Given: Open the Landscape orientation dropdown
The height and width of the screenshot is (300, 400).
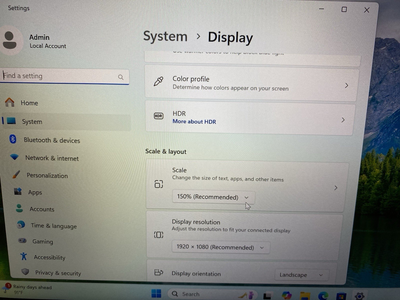Looking at the screenshot, I should (301, 275).
